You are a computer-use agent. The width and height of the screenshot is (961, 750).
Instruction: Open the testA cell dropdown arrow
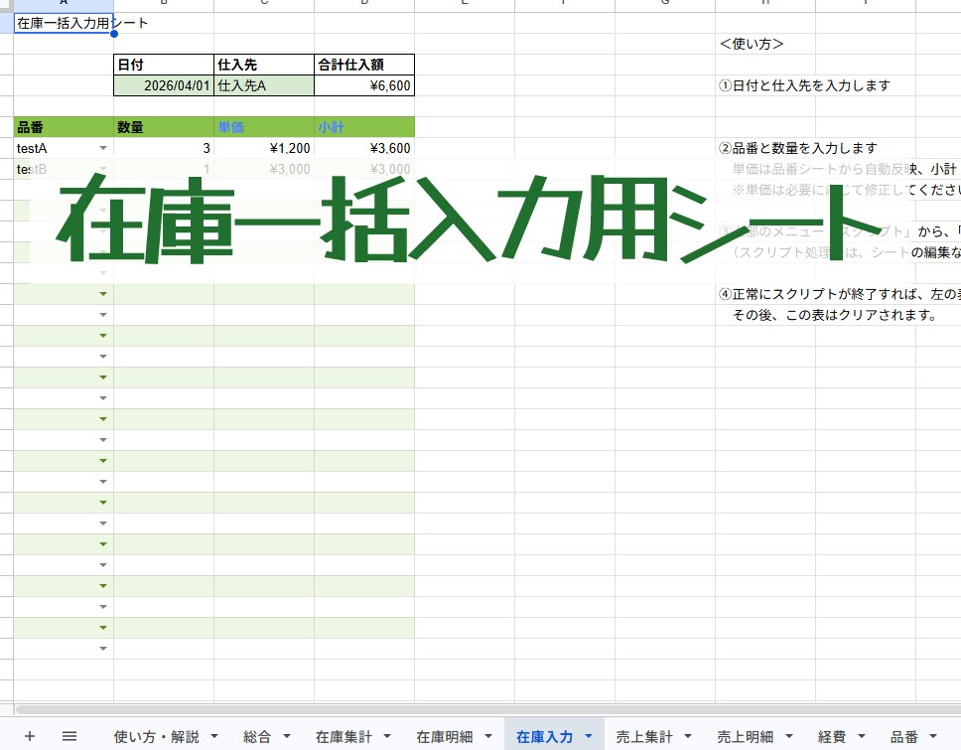click(x=103, y=148)
